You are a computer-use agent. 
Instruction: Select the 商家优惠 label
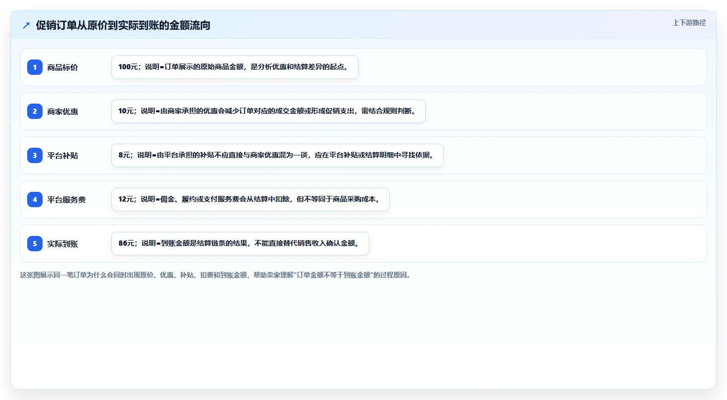coord(63,111)
